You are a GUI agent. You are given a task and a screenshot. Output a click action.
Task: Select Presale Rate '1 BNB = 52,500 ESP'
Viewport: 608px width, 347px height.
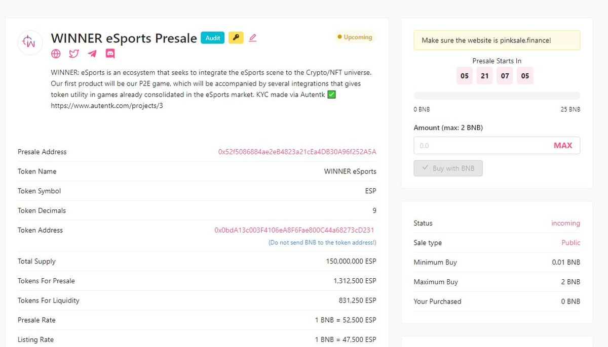[346, 320]
